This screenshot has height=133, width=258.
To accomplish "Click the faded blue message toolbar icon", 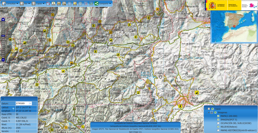I will point(70,3).
